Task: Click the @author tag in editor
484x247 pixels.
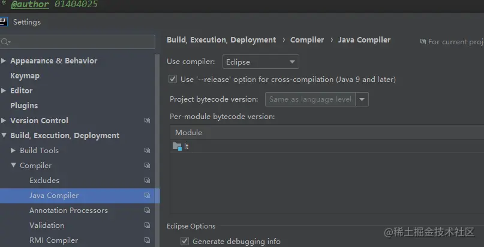Action: (x=30, y=4)
